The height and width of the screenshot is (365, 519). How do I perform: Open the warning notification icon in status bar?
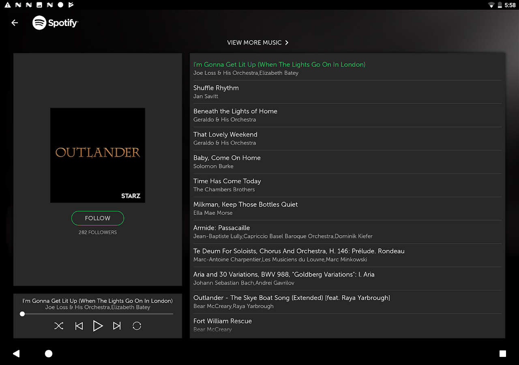(x=8, y=5)
